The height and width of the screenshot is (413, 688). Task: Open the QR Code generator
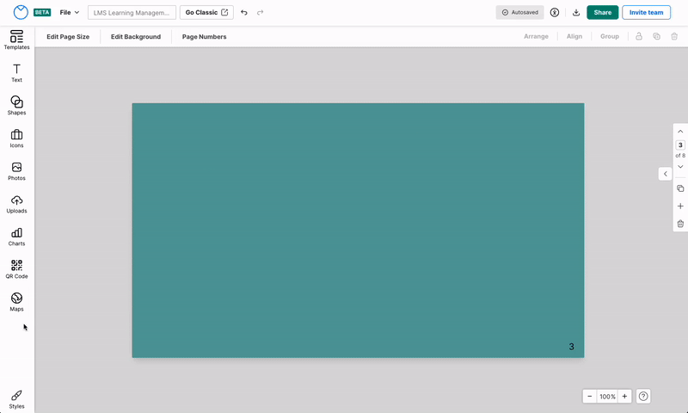pos(16,268)
